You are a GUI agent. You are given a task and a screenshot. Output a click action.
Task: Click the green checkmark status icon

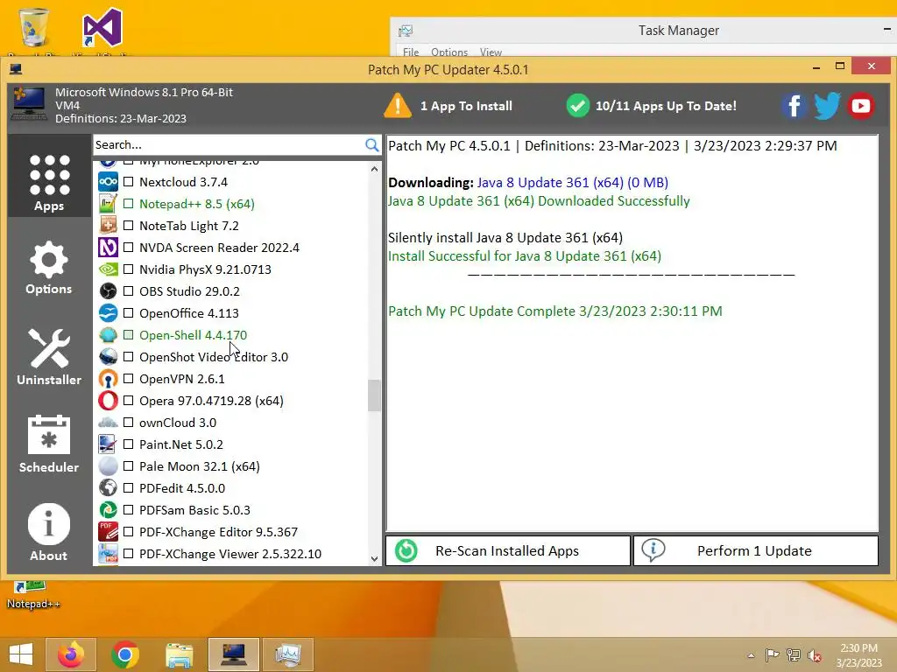coord(578,106)
